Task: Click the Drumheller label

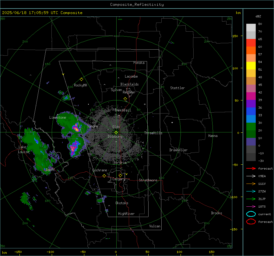Action: [x=178, y=150]
